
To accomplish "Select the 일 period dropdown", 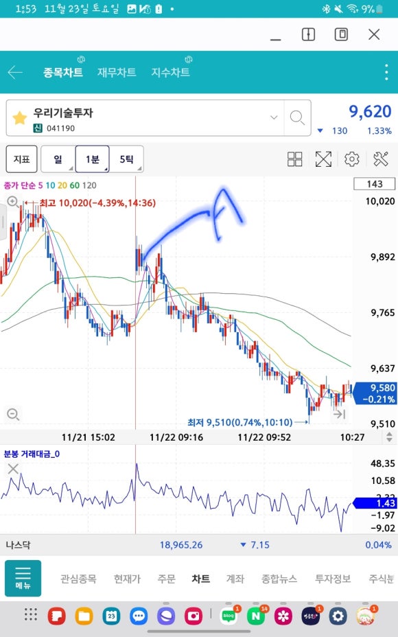I will 58,159.
